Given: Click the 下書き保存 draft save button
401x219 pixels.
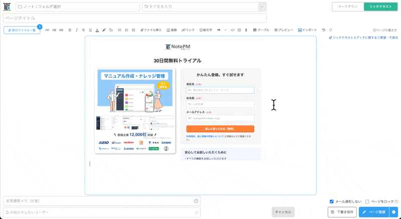Looking at the screenshot, I should pos(342,212).
